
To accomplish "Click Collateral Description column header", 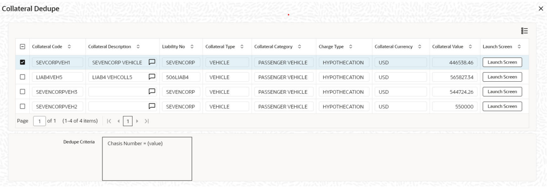I will pos(109,46).
